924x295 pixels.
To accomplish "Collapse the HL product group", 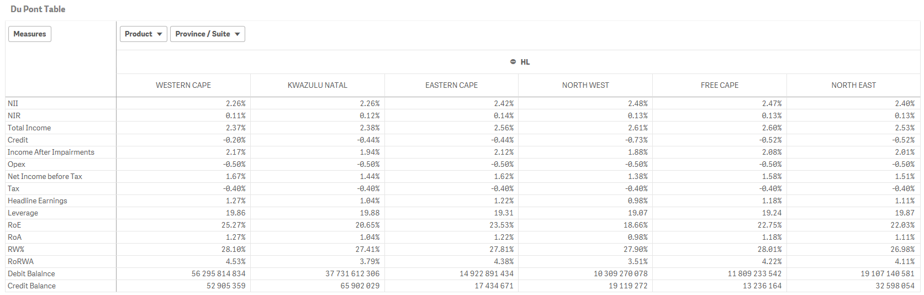I will click(513, 62).
